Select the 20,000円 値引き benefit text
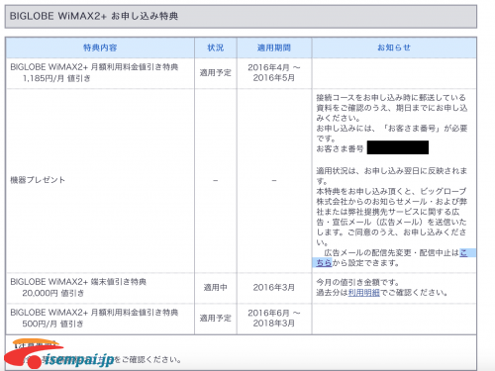The width and height of the screenshot is (495, 371). [52, 293]
